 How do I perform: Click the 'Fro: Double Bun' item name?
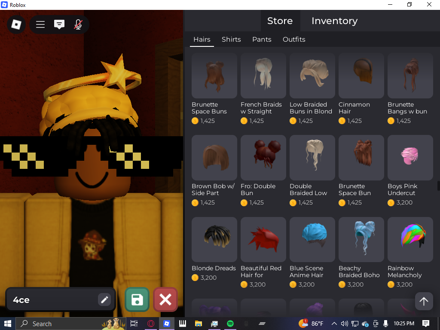(258, 189)
